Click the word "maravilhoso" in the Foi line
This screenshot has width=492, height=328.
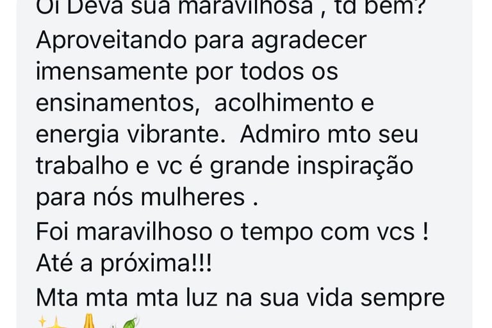144,233
